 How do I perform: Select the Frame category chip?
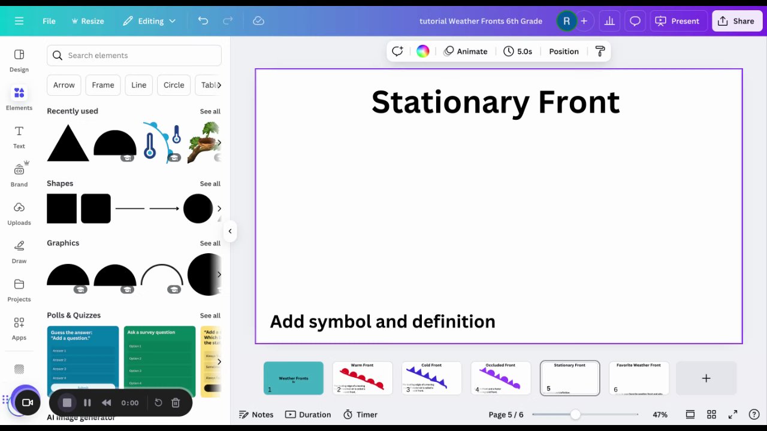103,85
